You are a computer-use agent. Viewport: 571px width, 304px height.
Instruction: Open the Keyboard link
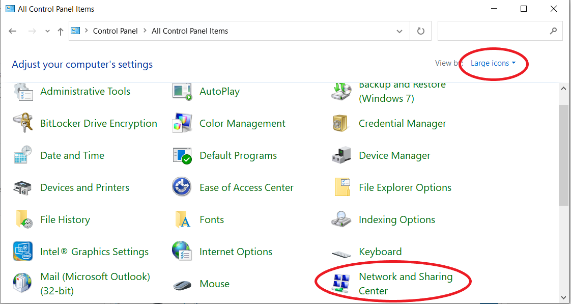tap(380, 252)
